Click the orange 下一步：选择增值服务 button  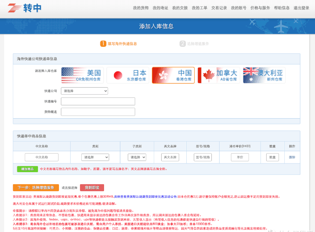36,187
